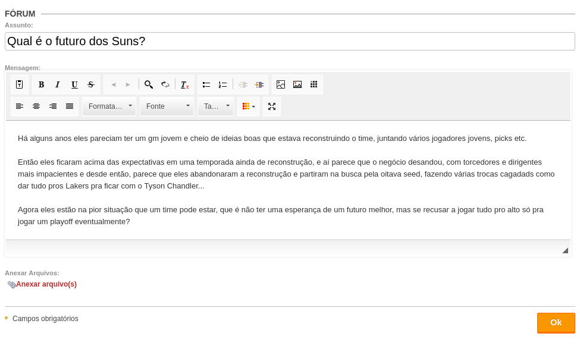The height and width of the screenshot is (352, 580).
Task: Toggle strikethrough formatting
Action: pos(91,84)
